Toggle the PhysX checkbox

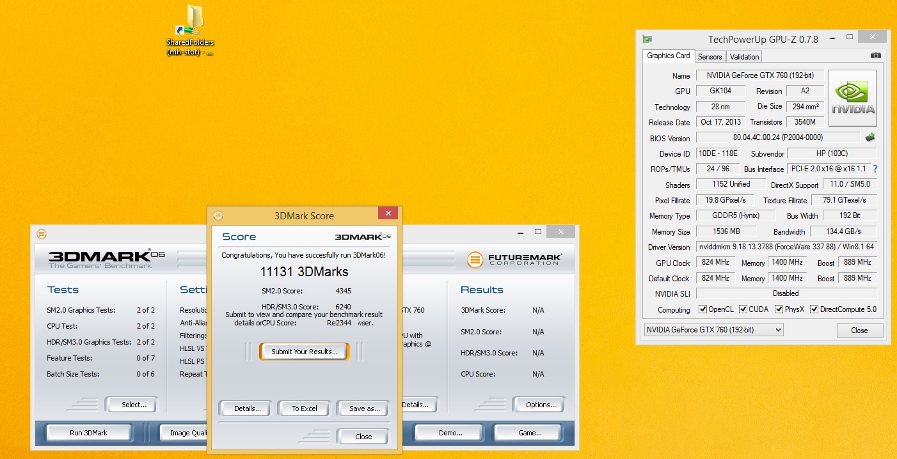click(779, 309)
